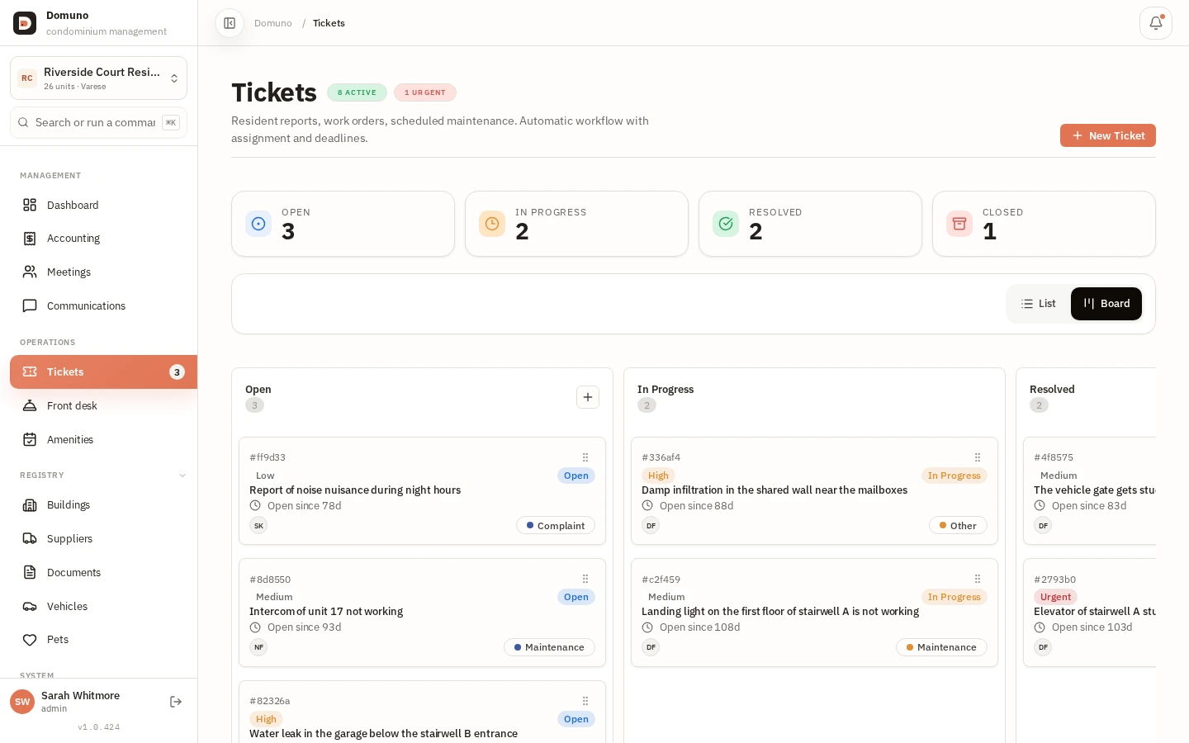Grab the drag handle on ticket #ff9d33
1189x743 pixels.
(585, 457)
